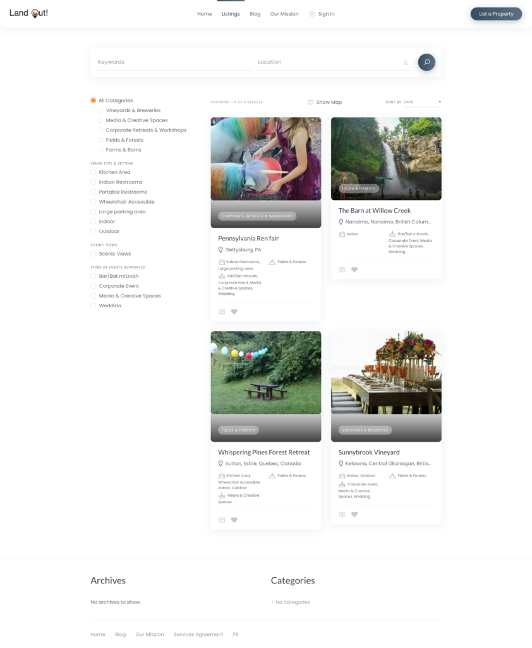
Task: Open the Sort By Date dropdown
Action: click(422, 102)
